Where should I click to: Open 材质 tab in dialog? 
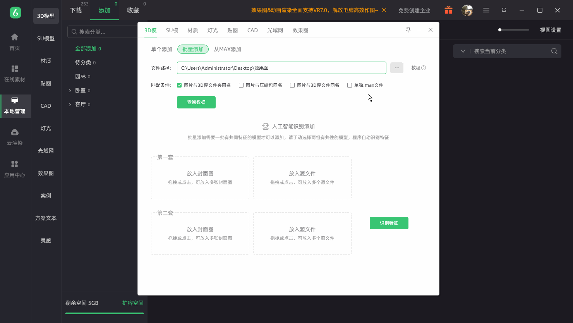[x=192, y=30]
